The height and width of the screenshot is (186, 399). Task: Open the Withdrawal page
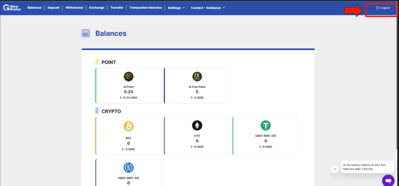74,8
